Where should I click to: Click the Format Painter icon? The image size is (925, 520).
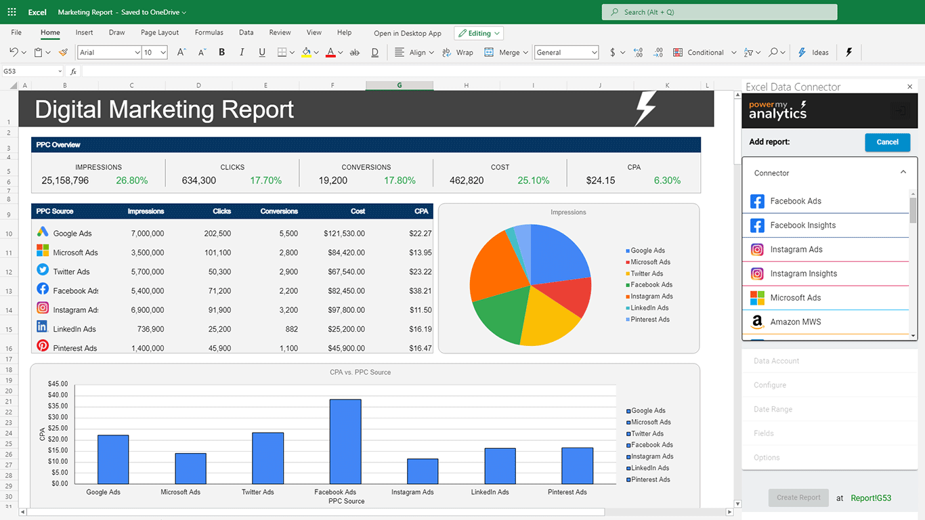(x=63, y=52)
